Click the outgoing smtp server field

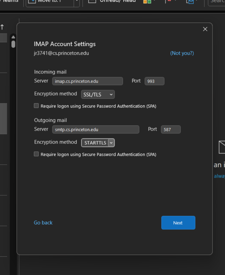point(96,129)
